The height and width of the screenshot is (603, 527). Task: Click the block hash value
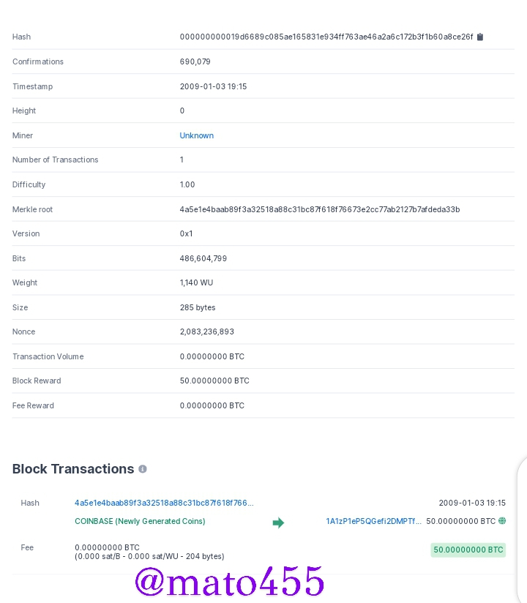tap(326, 37)
